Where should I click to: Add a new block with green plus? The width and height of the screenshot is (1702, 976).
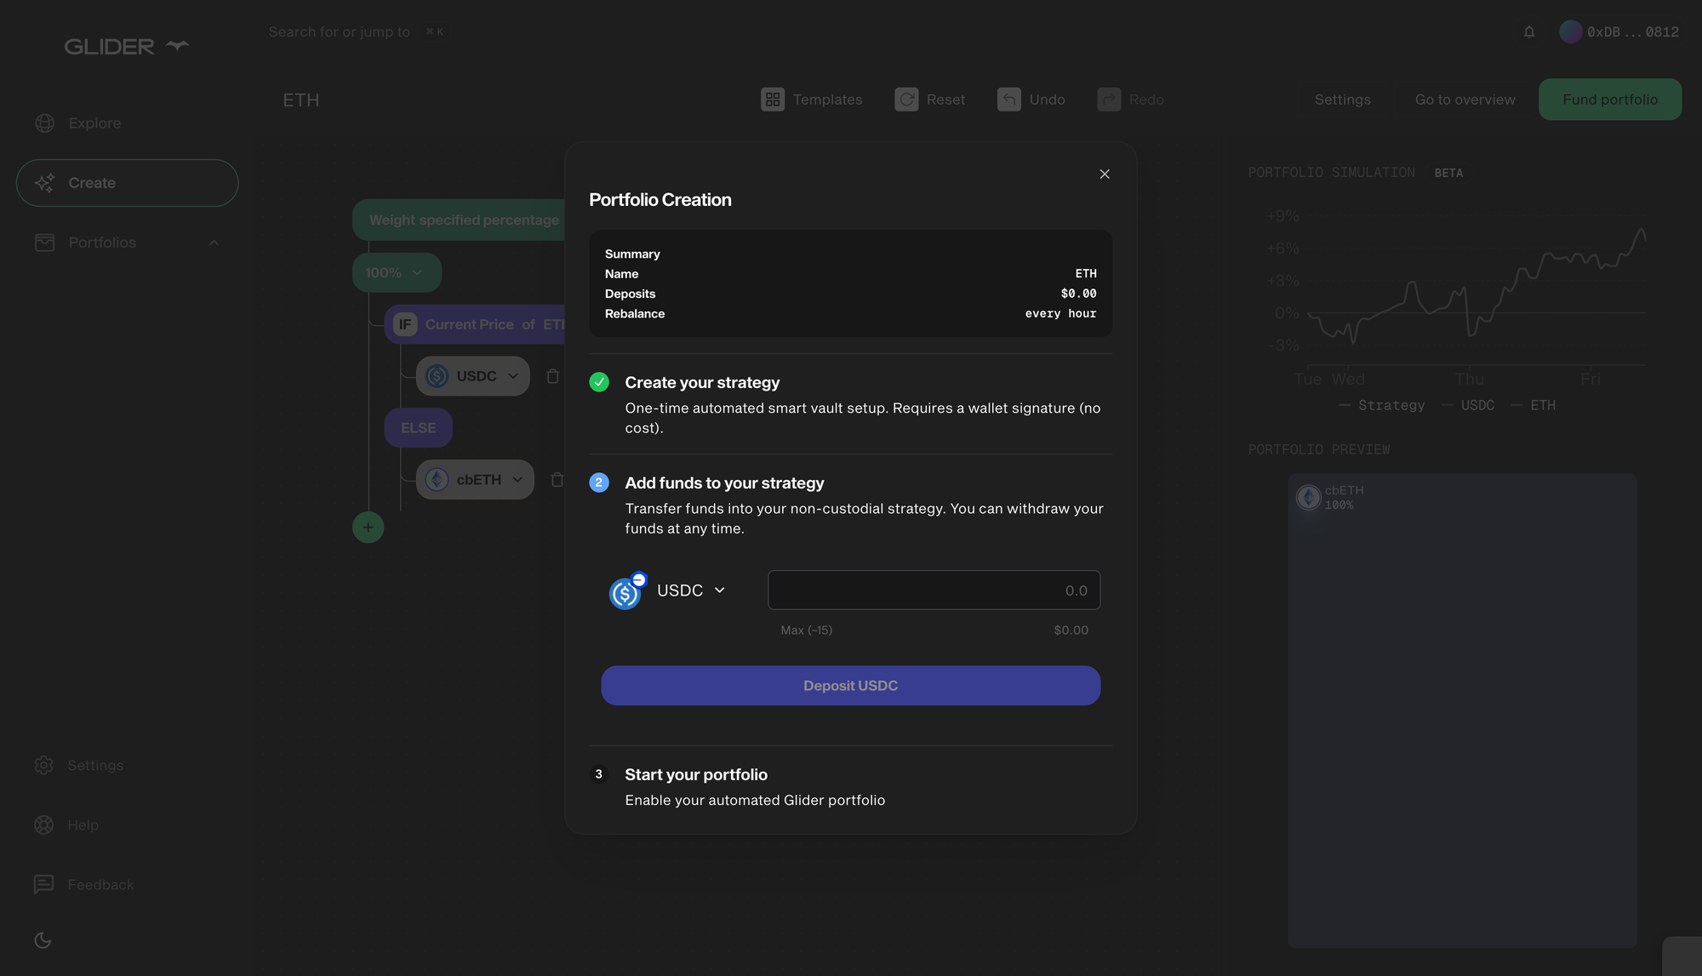368,528
